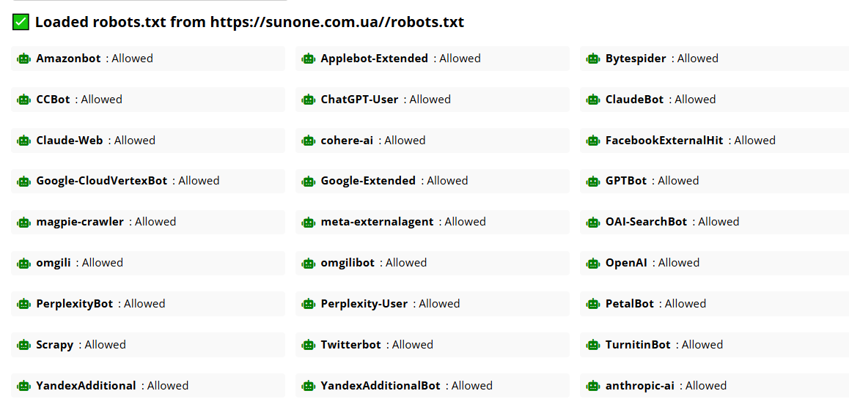Select the TurnitinBot entry
The height and width of the screenshot is (410, 849).
click(714, 345)
